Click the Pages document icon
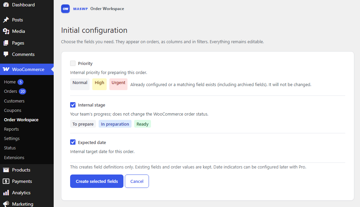This screenshot has height=207, width=360. point(6,43)
